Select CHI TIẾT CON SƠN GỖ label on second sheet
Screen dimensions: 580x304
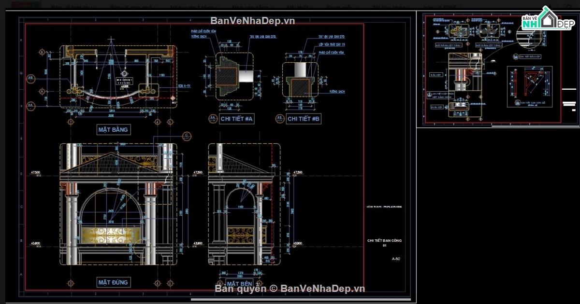point(533,102)
